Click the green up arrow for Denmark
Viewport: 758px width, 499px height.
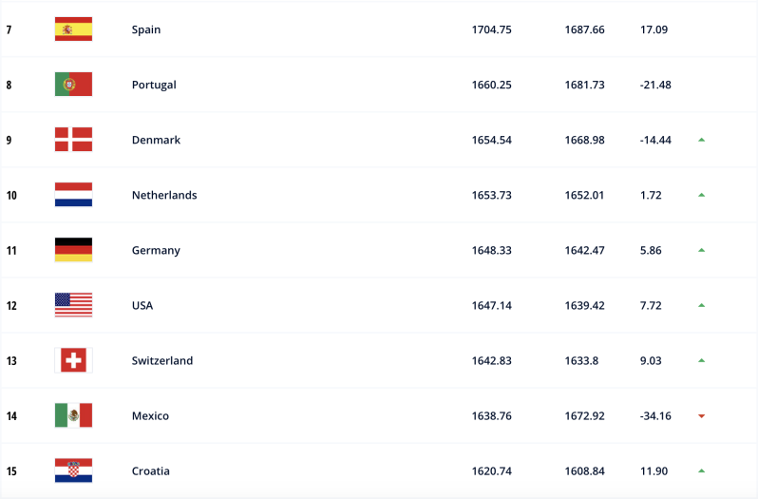coord(701,140)
